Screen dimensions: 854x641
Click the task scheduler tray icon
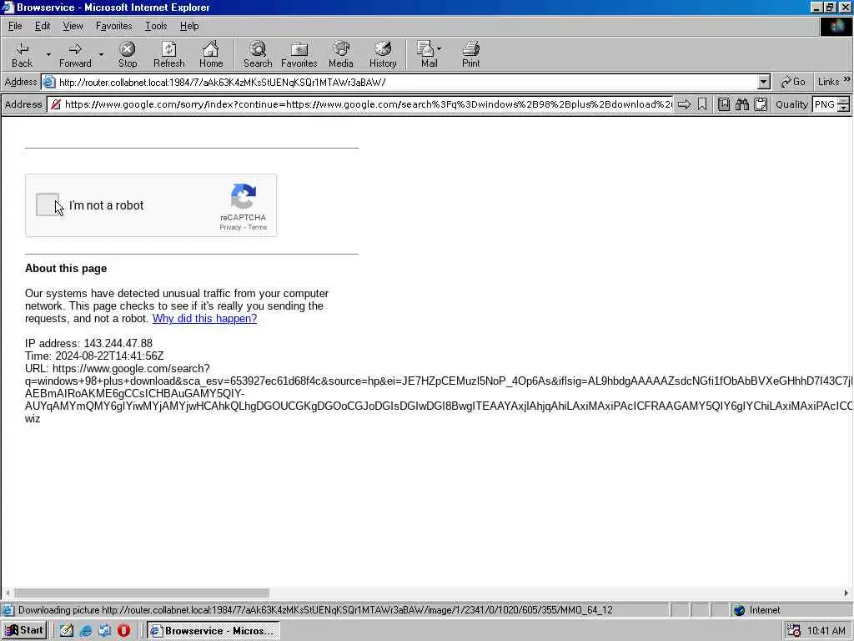(794, 631)
